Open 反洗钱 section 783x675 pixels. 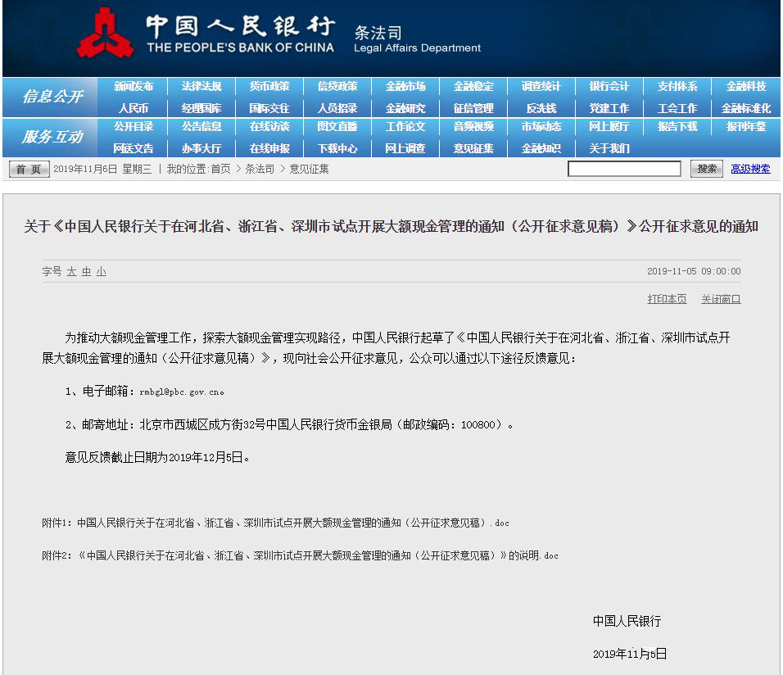point(541,108)
